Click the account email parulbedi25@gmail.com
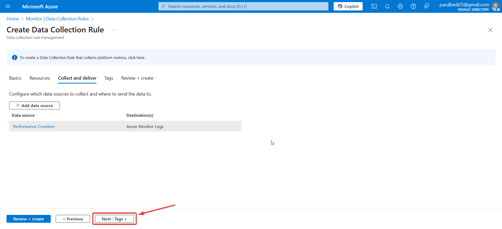Screen dimensions: 502x229 pyautogui.click(x=464, y=5)
